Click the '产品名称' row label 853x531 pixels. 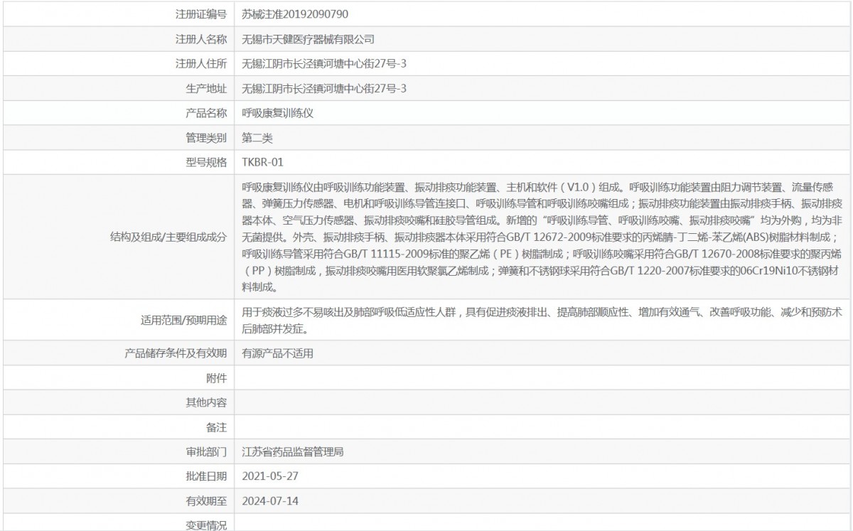[x=206, y=114]
